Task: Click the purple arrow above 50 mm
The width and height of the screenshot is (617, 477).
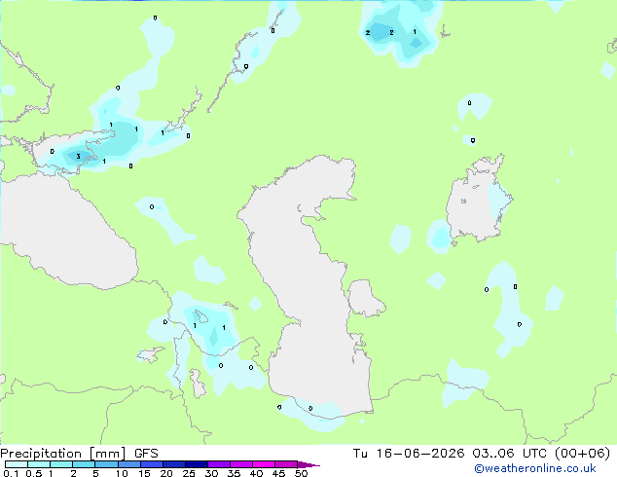Action: 308,464
